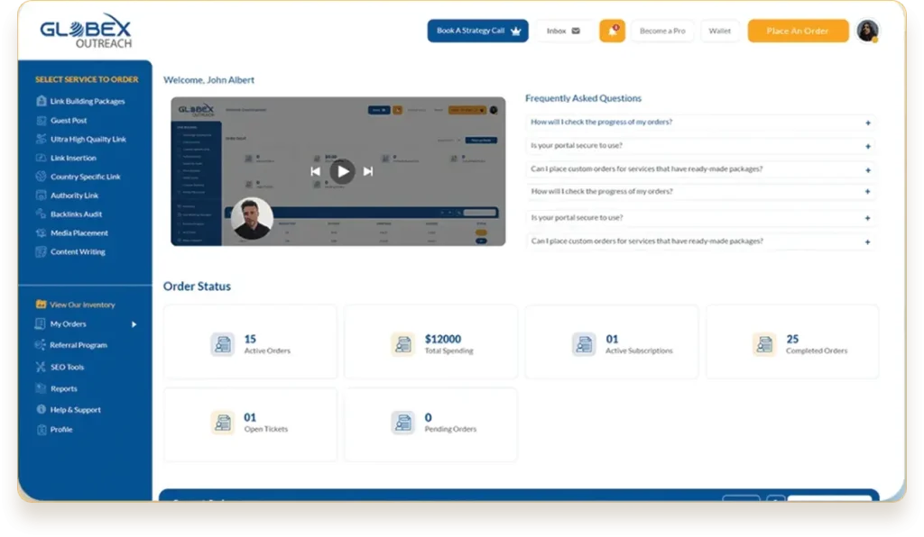Open Link Building Packages in sidebar
924x537 pixels.
[88, 102]
